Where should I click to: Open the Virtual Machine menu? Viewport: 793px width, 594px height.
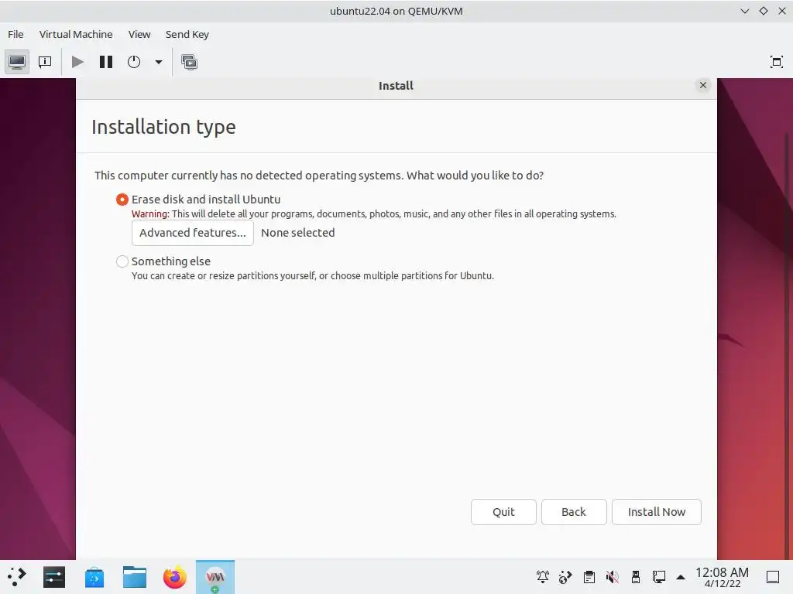coord(76,34)
